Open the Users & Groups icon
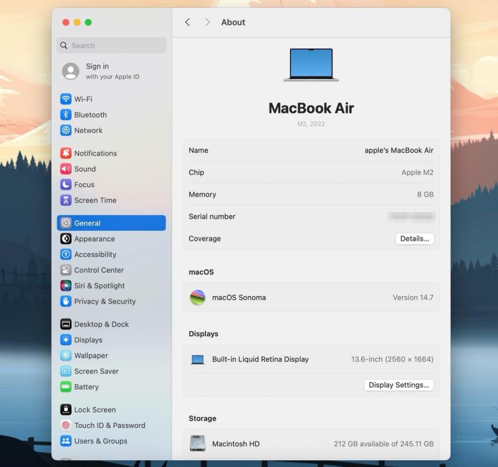498x467 pixels. click(66, 441)
